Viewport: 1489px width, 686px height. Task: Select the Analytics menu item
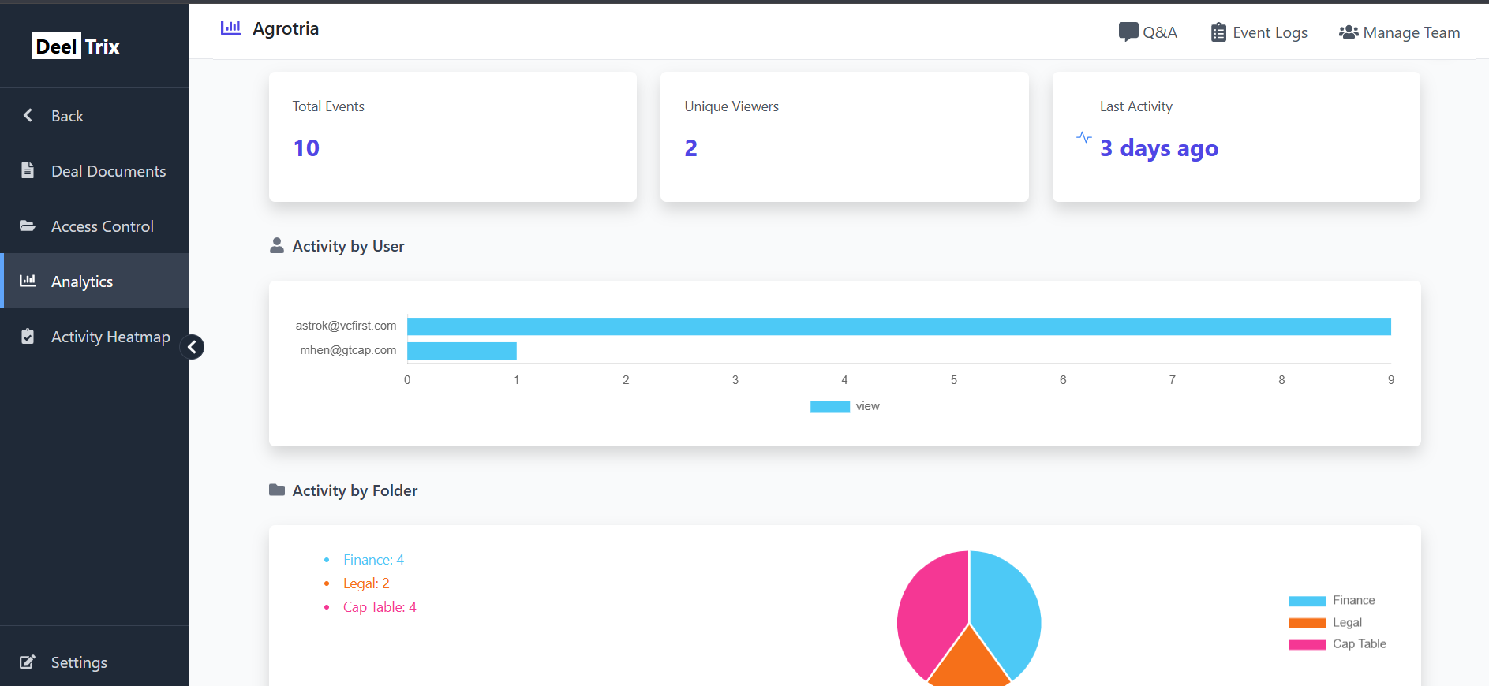tap(95, 281)
